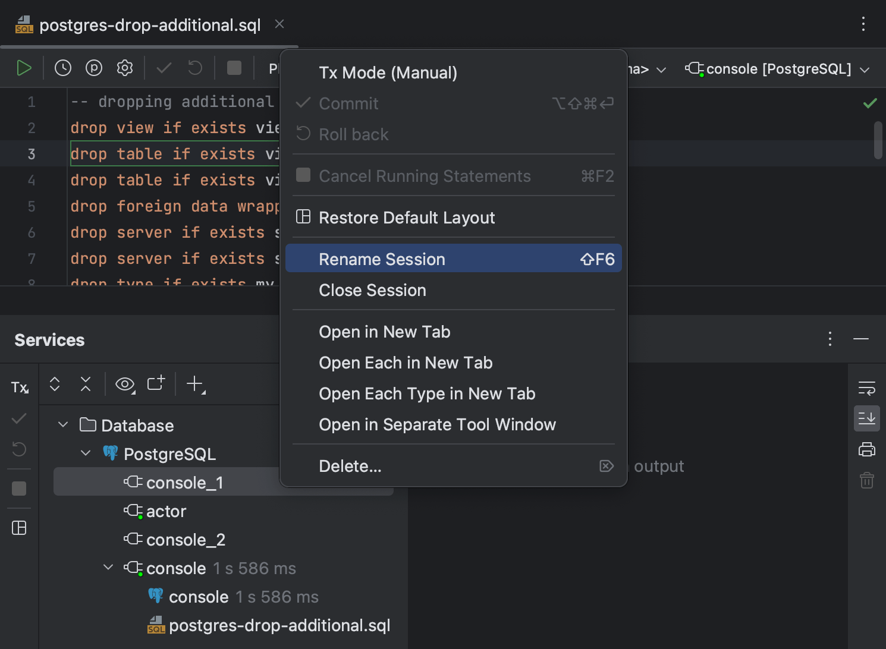Select the actor session in the tree

pos(166,511)
